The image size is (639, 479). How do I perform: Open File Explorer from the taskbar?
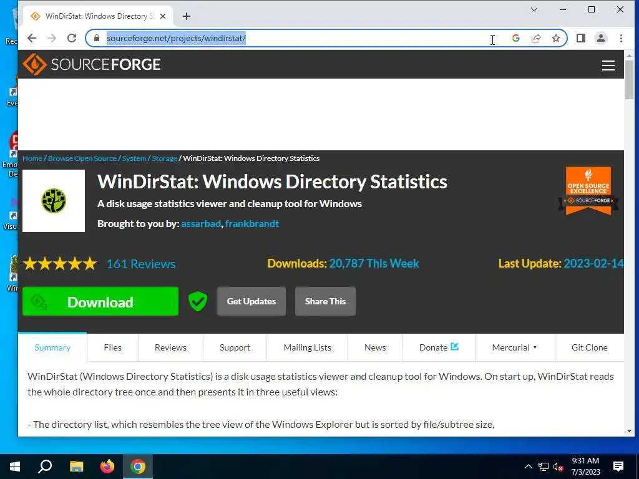76,467
